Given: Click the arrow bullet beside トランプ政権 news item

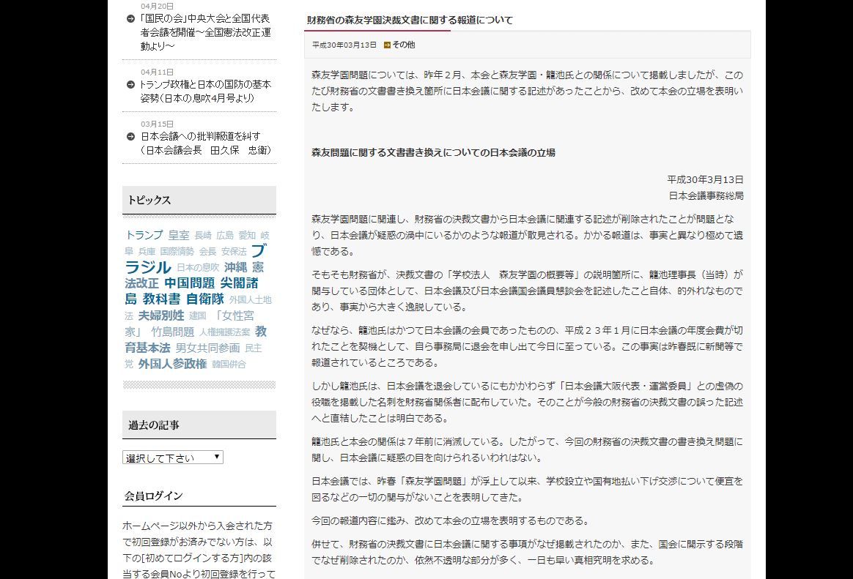Looking at the screenshot, I should tap(130, 85).
